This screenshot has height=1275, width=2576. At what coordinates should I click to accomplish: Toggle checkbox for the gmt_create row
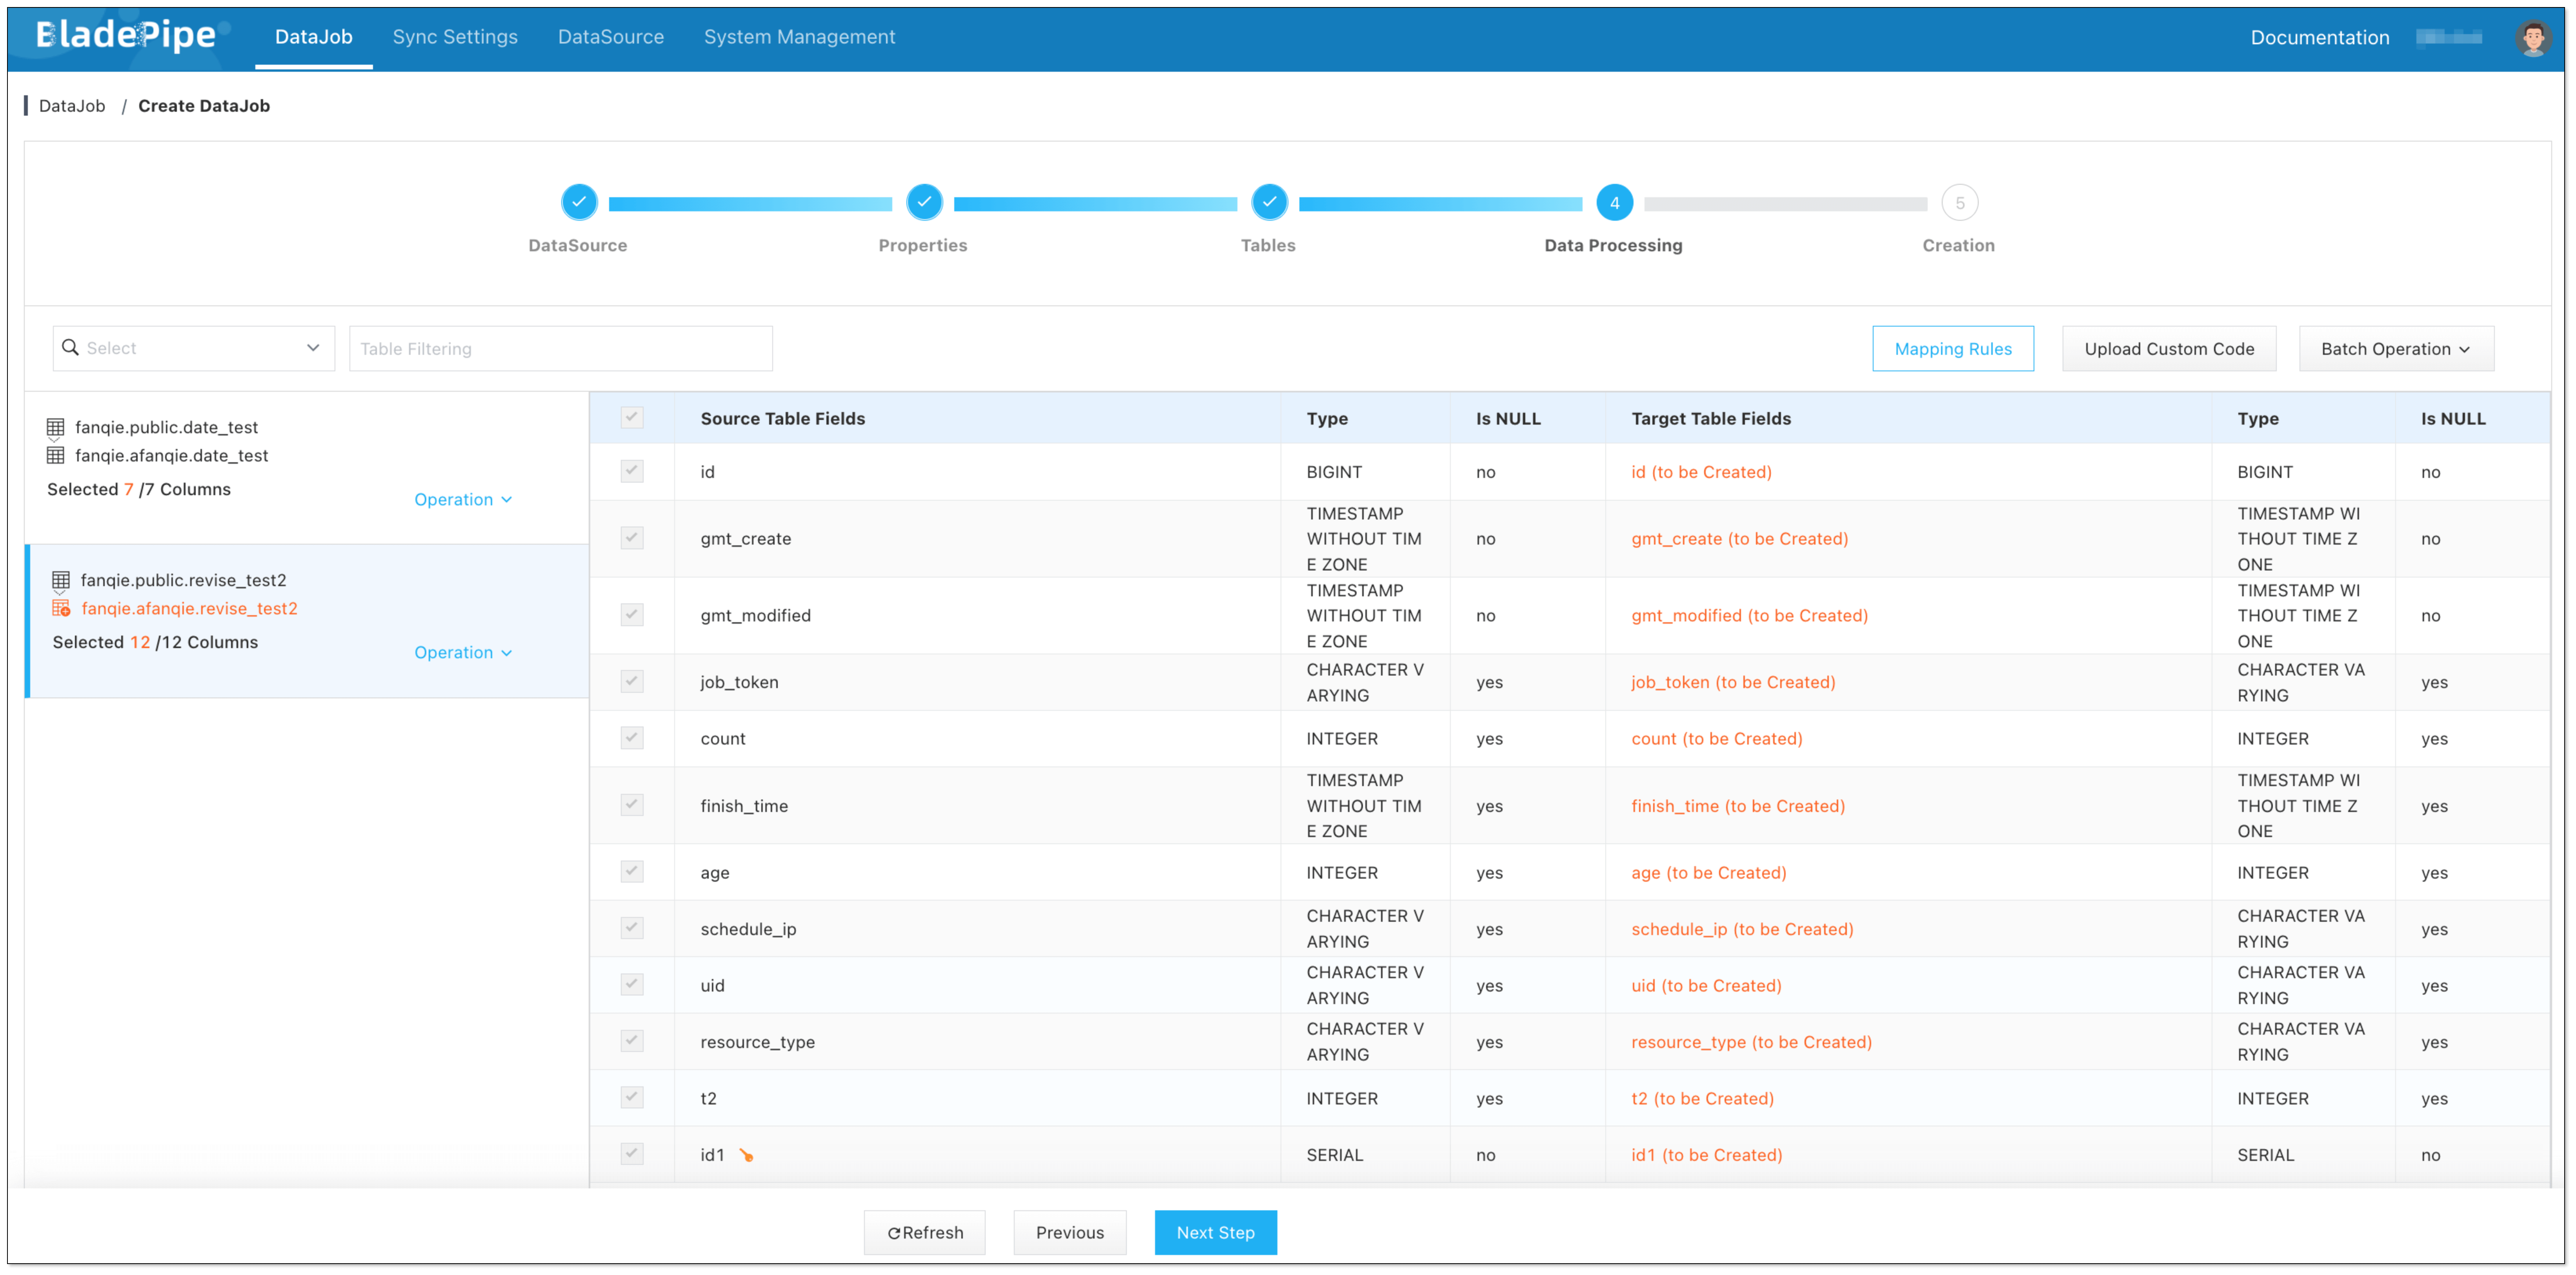[632, 538]
